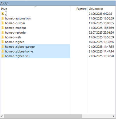
Task: Click the homed-custom folder icon
Action: [x=3, y=23]
